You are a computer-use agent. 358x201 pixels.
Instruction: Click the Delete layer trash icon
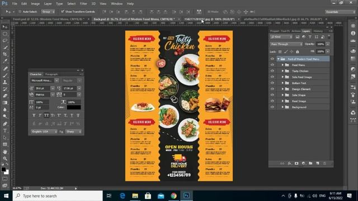click(324, 163)
